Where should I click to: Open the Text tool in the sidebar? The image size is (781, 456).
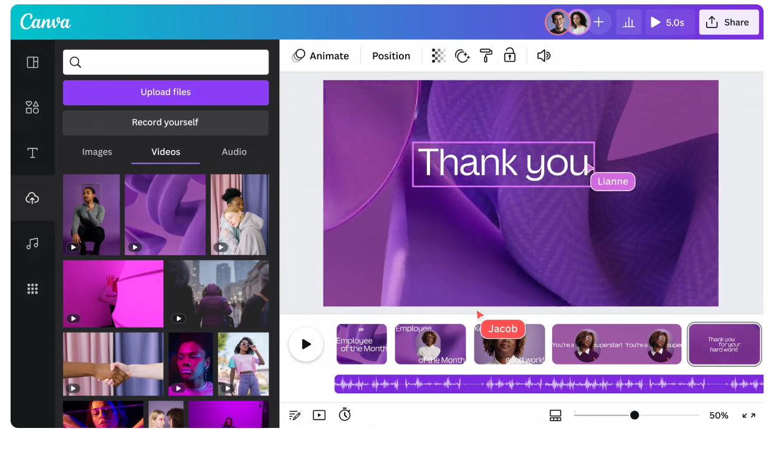[32, 153]
